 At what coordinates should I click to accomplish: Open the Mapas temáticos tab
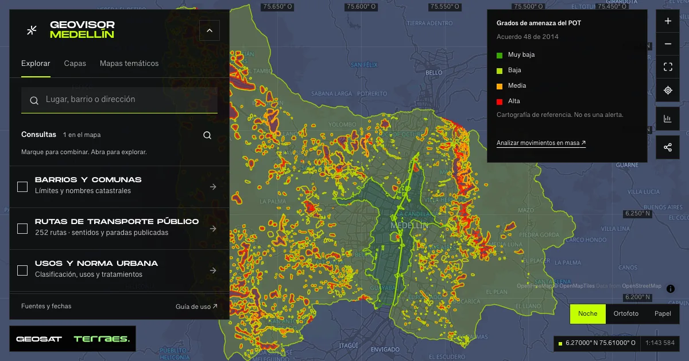129,64
